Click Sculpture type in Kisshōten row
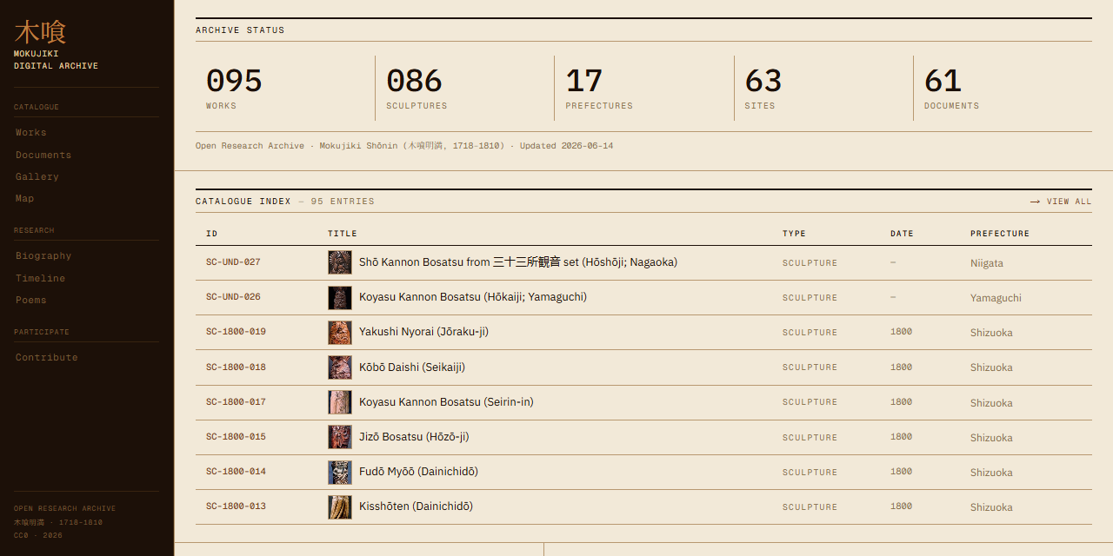 [810, 506]
